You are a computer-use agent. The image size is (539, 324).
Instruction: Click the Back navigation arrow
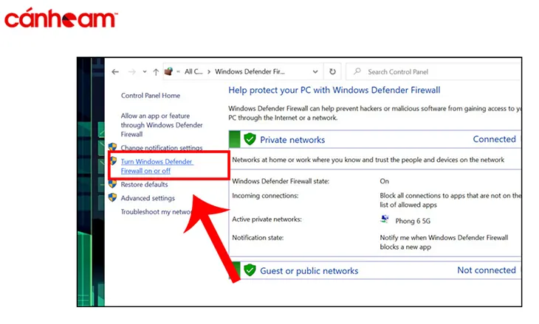coord(115,71)
